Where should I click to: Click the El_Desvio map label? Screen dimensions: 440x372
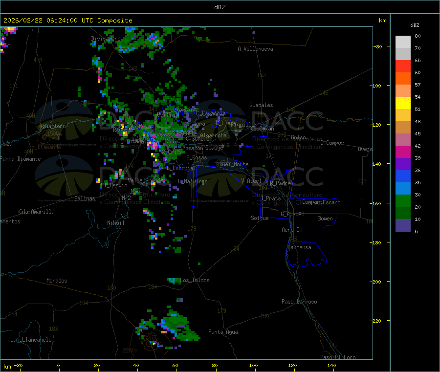(x=114, y=185)
